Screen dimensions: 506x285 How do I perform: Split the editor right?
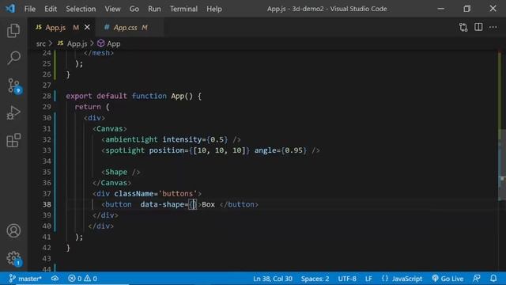[x=478, y=27]
